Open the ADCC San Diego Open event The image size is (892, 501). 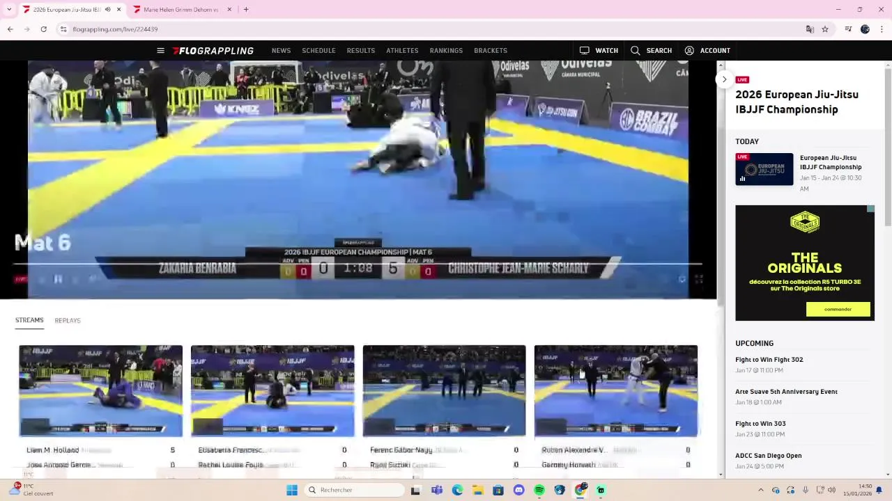[768, 456]
